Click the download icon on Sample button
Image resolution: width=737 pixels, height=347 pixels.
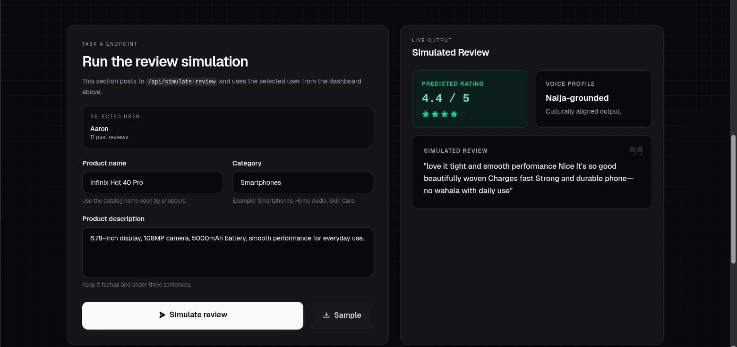pos(326,315)
